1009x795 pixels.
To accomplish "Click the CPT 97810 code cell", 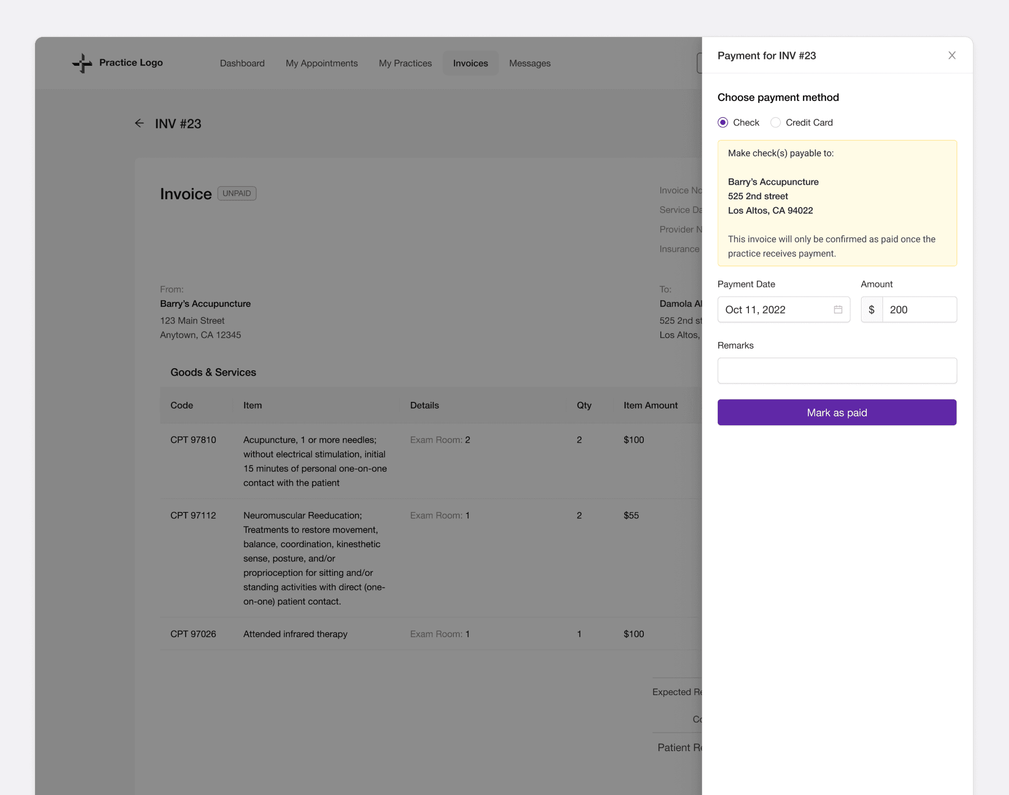I will click(x=193, y=440).
